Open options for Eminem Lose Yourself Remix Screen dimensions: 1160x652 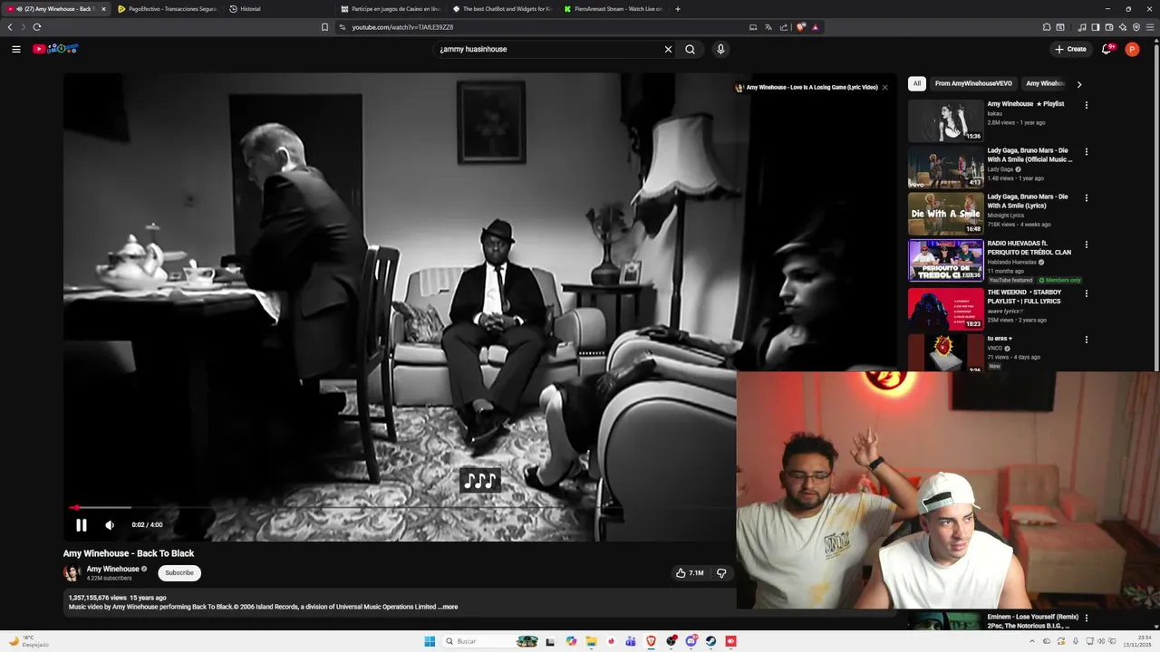coord(1086,618)
